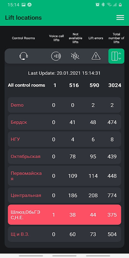The width and height of the screenshot is (129, 258).
Task: Select the Первомайская control room row
Action: pyautogui.click(x=64, y=176)
